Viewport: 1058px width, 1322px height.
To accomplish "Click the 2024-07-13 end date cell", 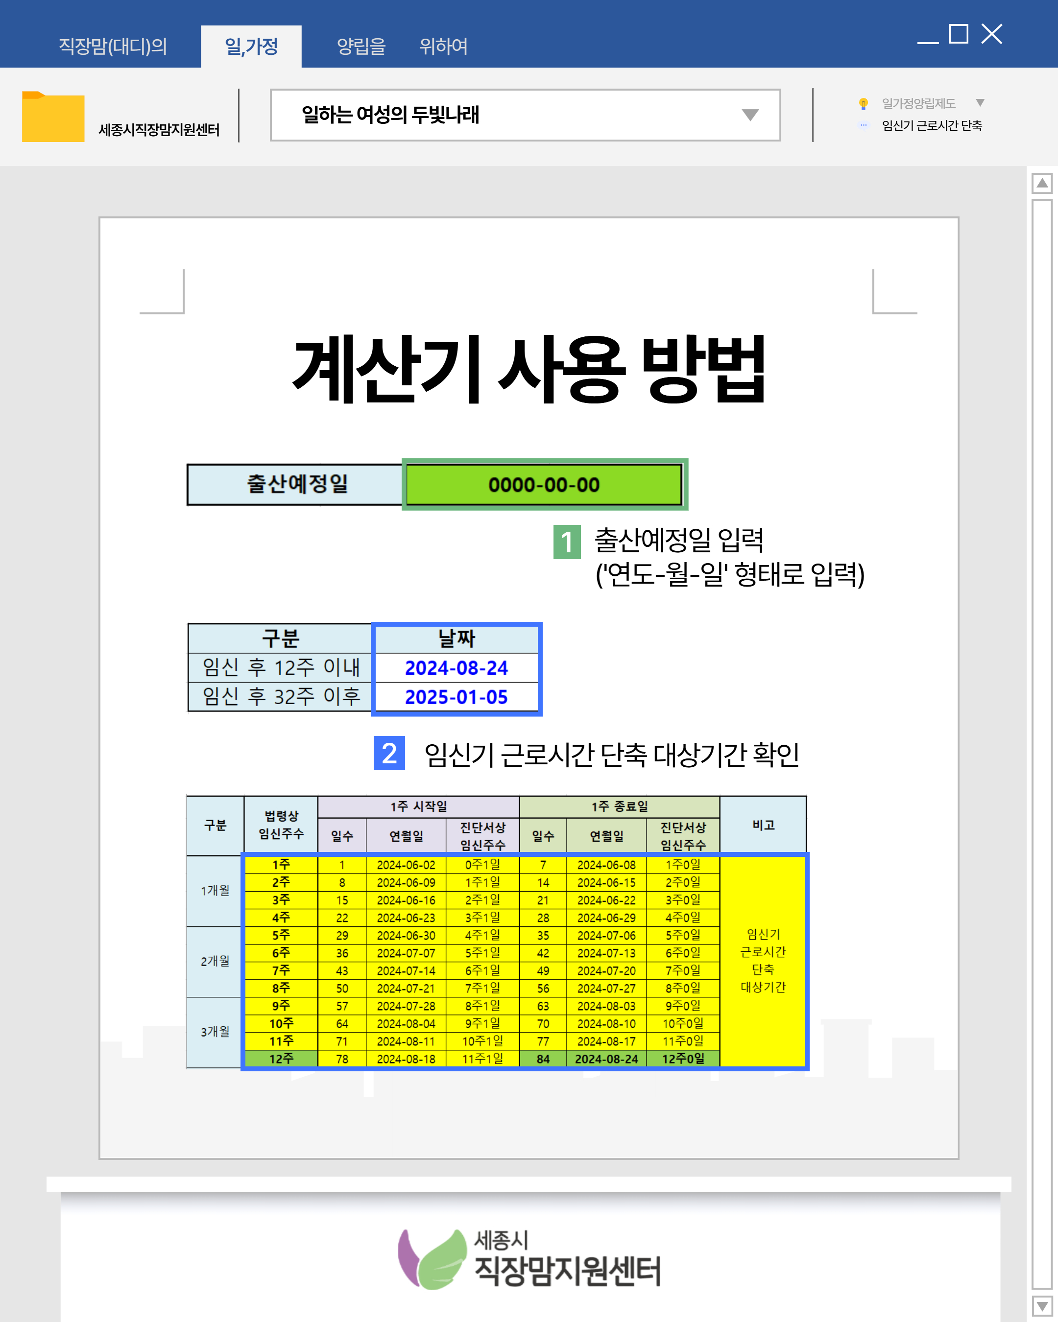I will coord(606,953).
